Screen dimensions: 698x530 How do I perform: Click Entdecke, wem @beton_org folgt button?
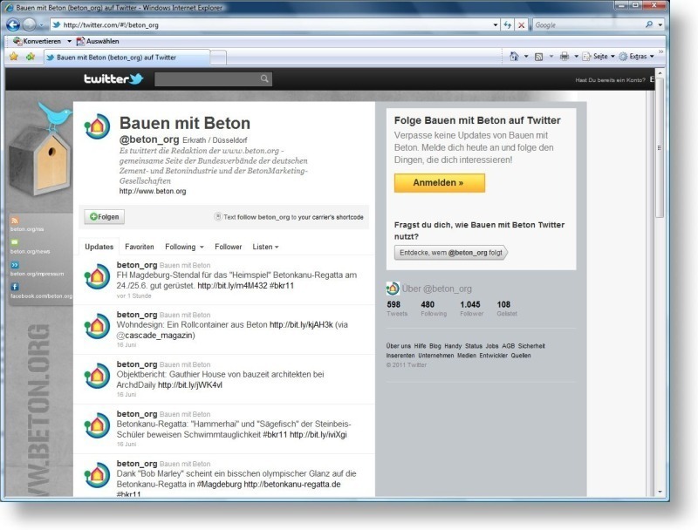click(450, 253)
